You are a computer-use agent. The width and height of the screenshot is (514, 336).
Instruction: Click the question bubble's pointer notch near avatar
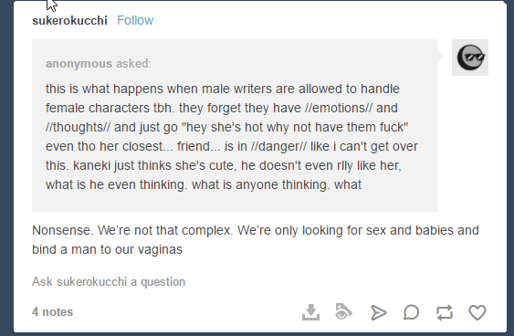(x=440, y=57)
